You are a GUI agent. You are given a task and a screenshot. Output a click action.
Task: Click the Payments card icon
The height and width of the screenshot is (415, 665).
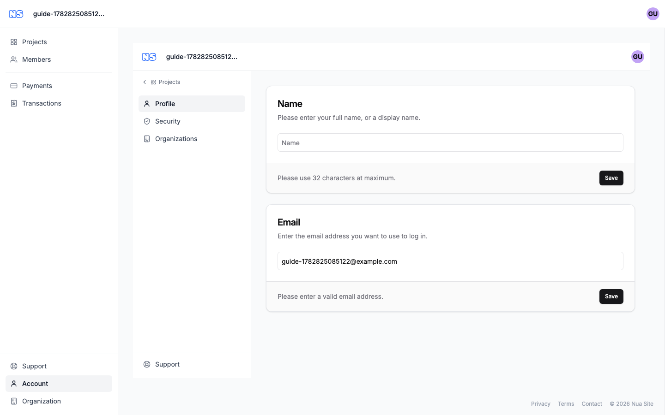14,86
